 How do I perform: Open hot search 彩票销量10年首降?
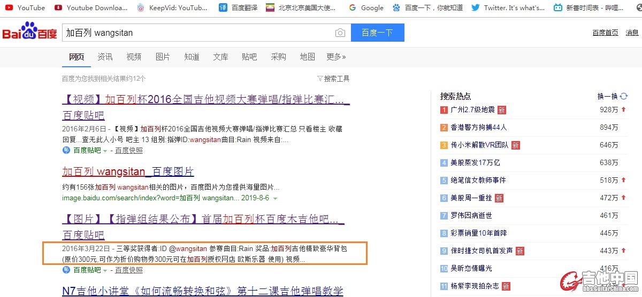(478, 233)
